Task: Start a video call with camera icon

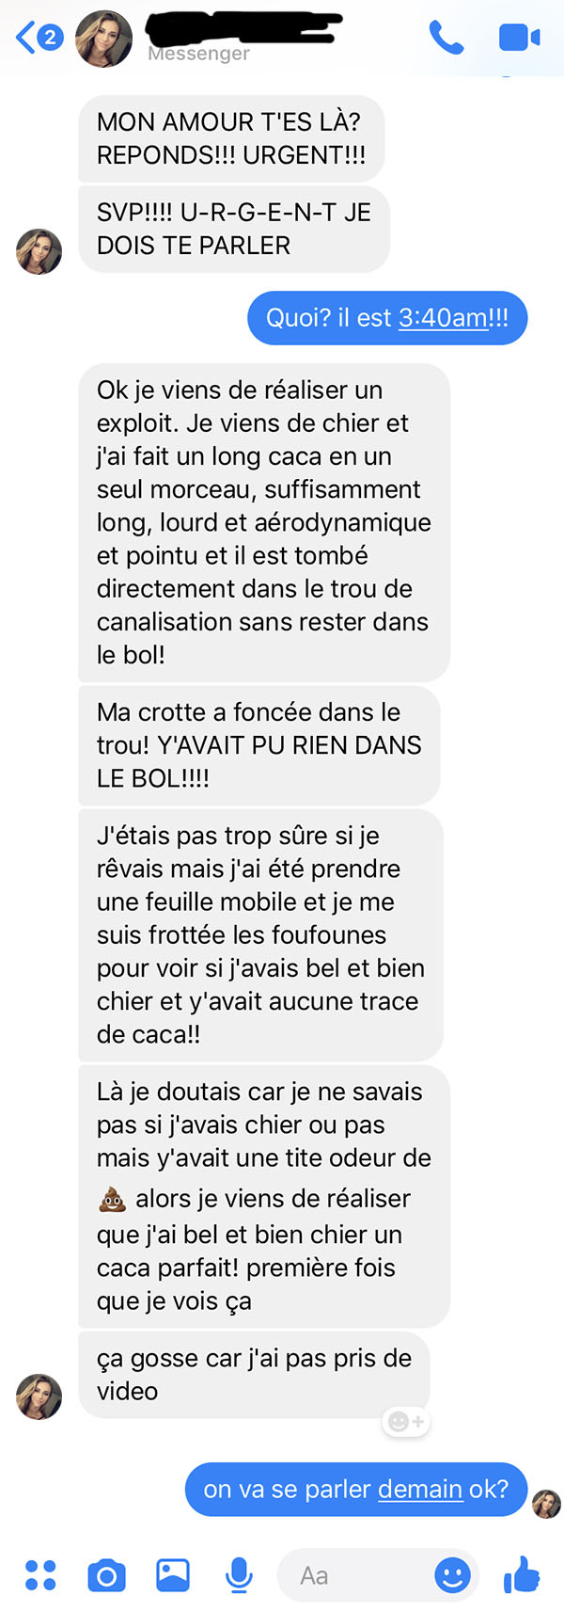Action: click(519, 38)
